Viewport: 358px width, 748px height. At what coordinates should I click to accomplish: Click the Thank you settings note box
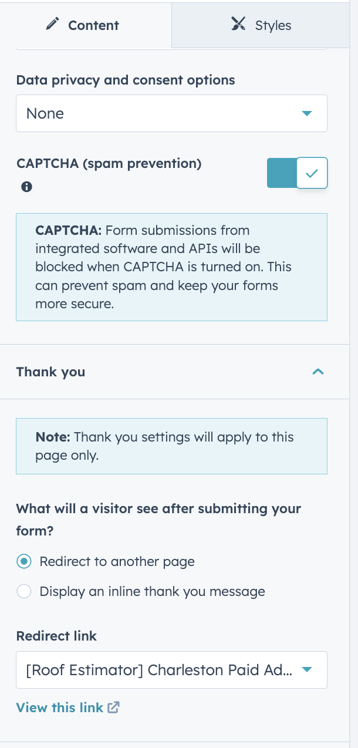point(171,446)
